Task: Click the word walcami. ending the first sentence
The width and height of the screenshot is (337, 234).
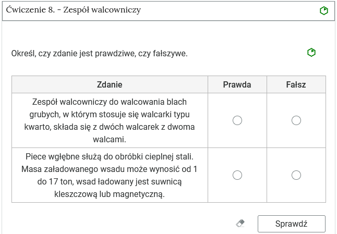Action: pyautogui.click(x=110, y=140)
